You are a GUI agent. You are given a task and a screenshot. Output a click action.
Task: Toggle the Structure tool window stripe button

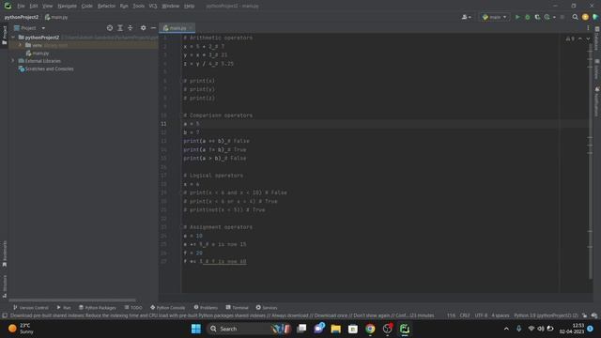click(4, 285)
